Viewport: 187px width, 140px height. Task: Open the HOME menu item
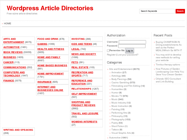pyautogui.click(x=7, y=23)
